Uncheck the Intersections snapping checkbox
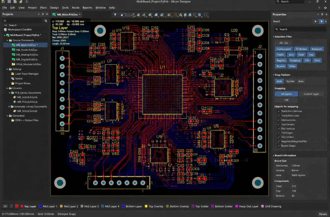 (279, 120)
